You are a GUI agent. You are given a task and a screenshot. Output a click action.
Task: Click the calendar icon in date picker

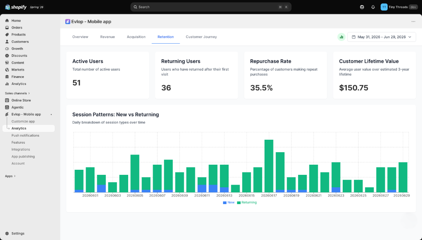coord(354,37)
